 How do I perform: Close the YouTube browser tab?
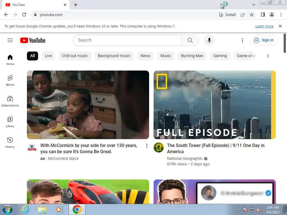(65, 5)
